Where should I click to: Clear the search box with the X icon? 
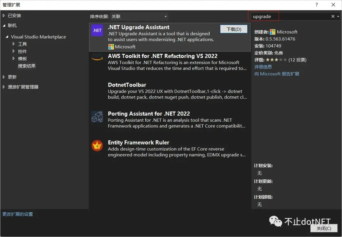coord(333,16)
